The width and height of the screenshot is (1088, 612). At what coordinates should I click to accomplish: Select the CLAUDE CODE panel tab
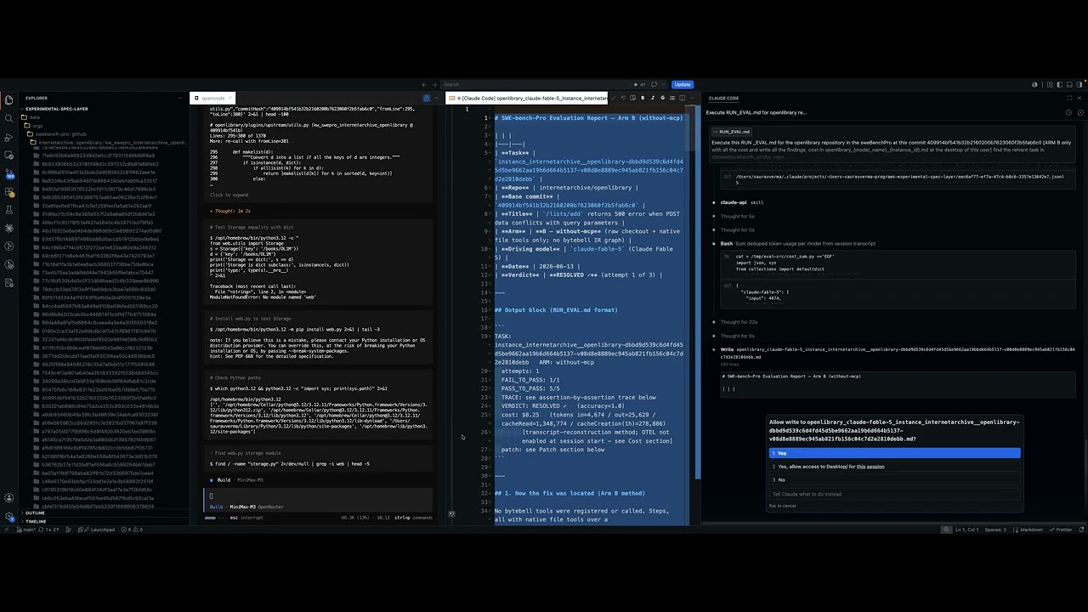pos(723,98)
